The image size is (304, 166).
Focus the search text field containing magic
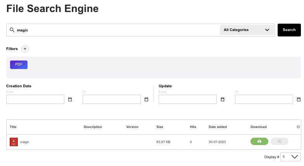point(116,30)
